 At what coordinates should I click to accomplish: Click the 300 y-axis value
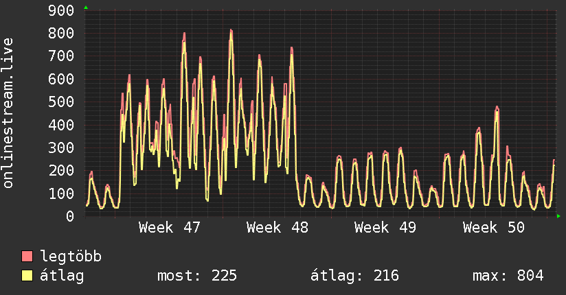point(61,147)
